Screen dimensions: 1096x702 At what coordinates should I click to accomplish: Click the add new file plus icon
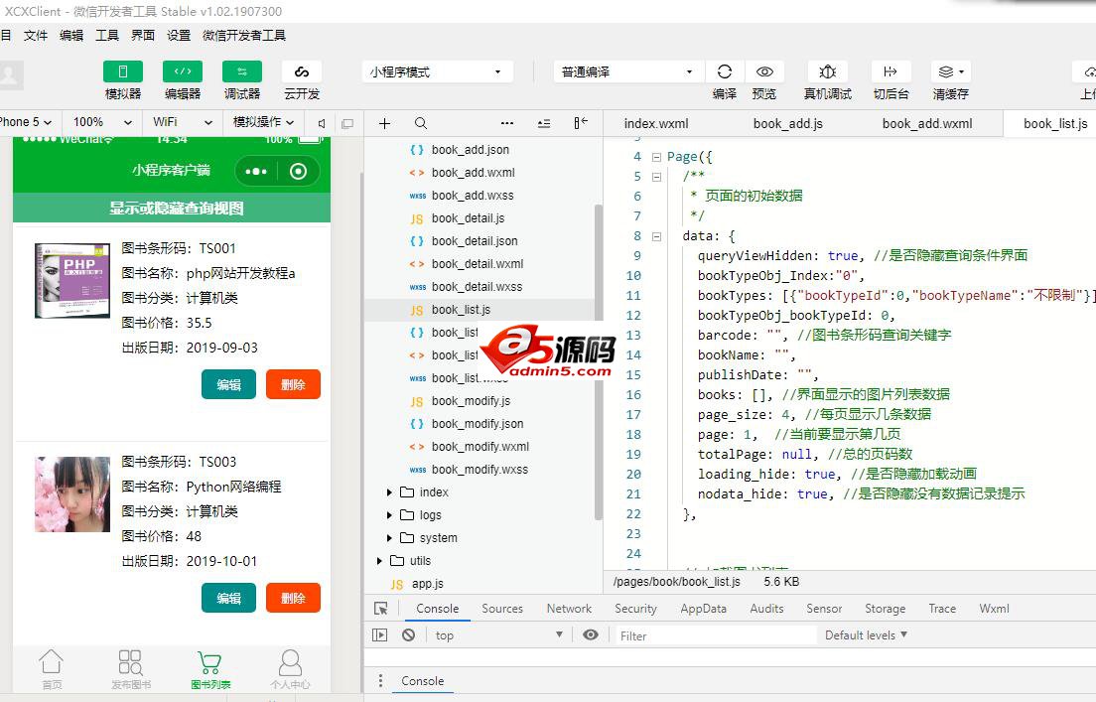click(385, 123)
